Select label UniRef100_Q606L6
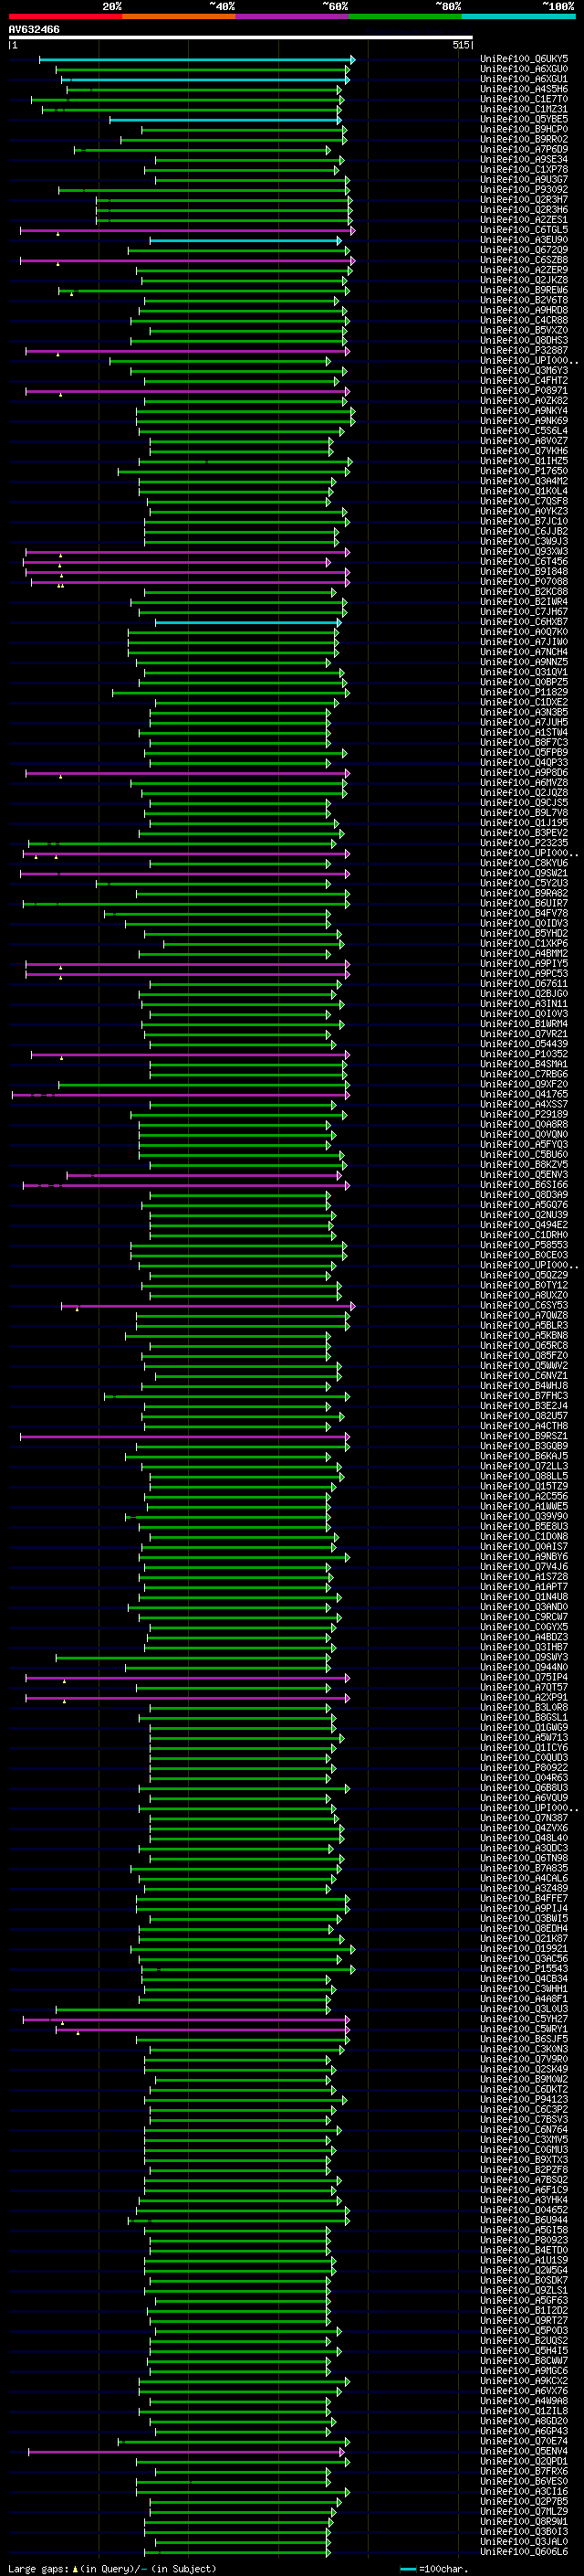The image size is (584, 2576). [524, 2550]
